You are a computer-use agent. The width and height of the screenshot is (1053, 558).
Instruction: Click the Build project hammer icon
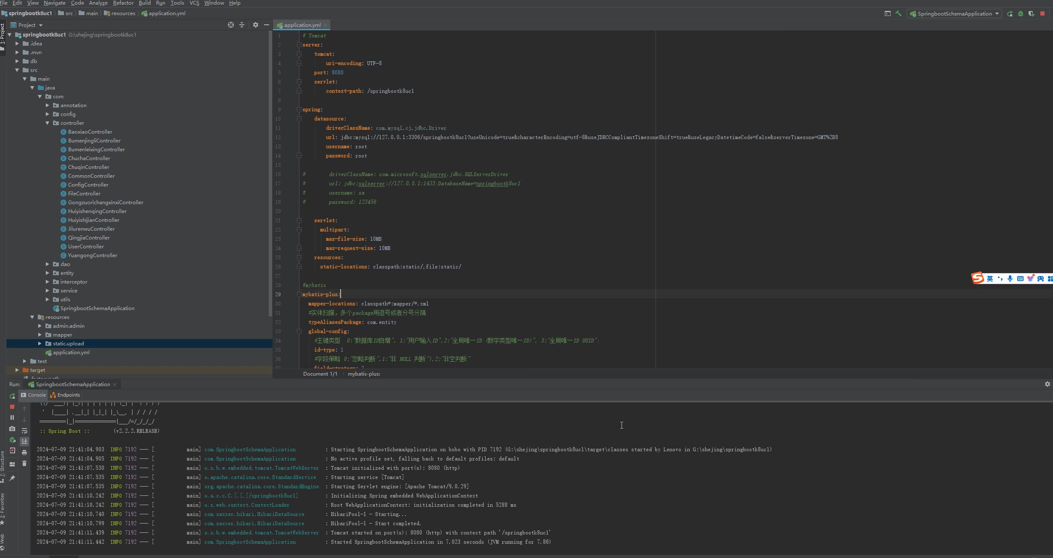(898, 13)
